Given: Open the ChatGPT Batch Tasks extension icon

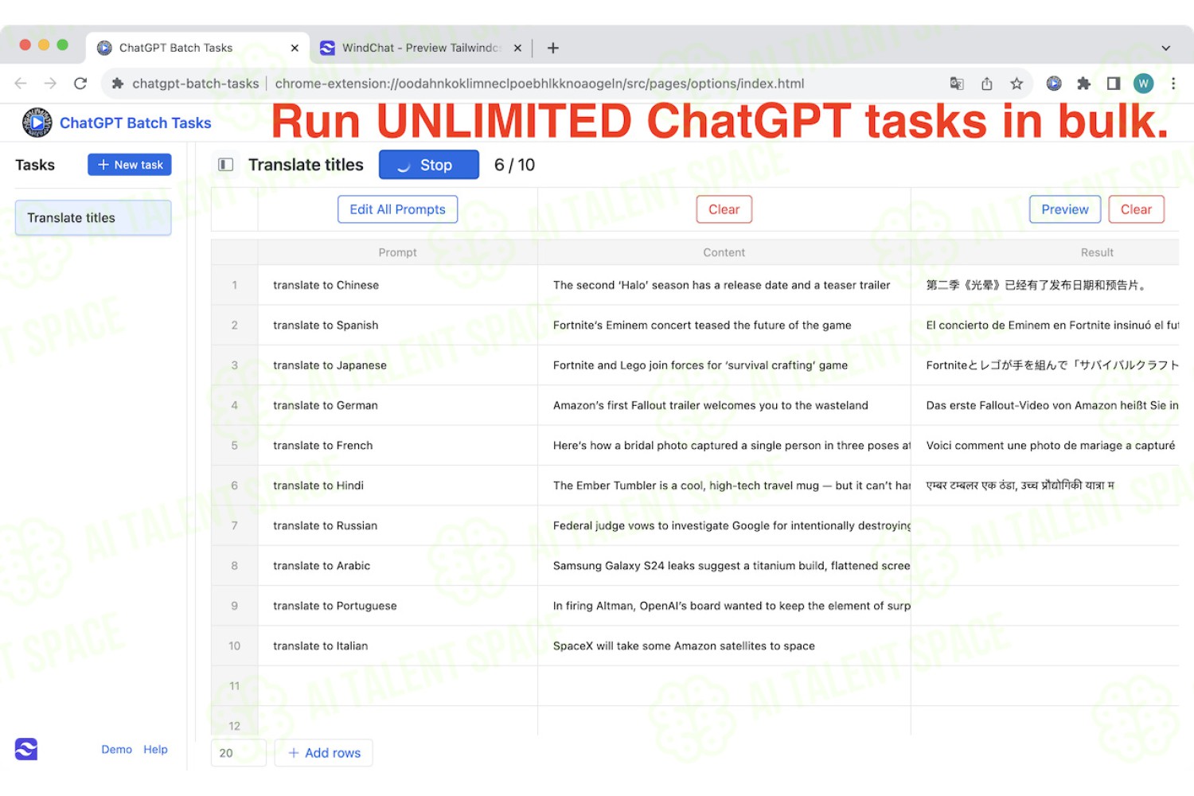Looking at the screenshot, I should pyautogui.click(x=1054, y=84).
